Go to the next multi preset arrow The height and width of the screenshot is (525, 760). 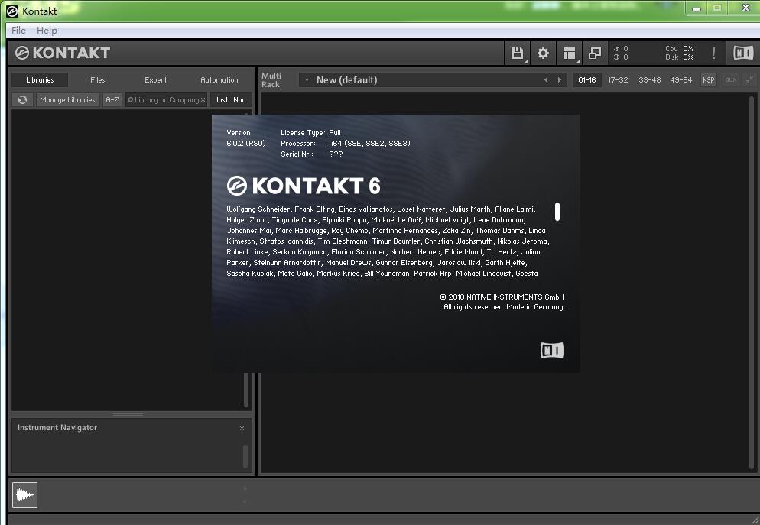click(560, 80)
